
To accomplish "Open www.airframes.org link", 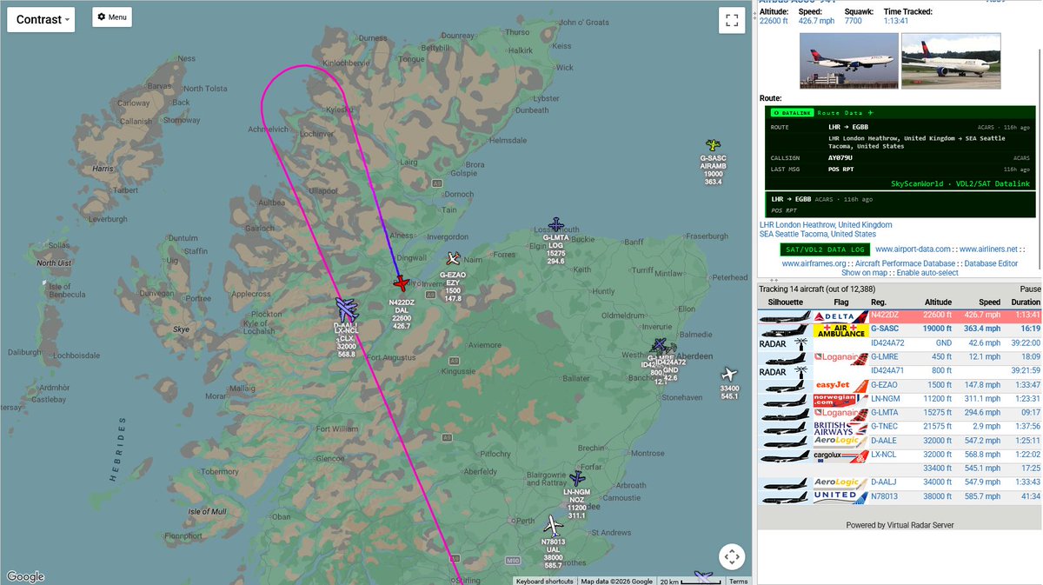I will [x=814, y=263].
